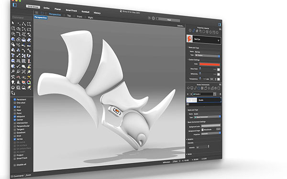
Task: Activate the blue text object tool
Action: click(13, 55)
